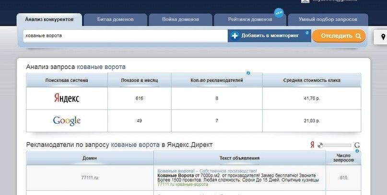Open green 77111.ru кованые-ворота link
The image size is (387, 195).
click(183, 184)
